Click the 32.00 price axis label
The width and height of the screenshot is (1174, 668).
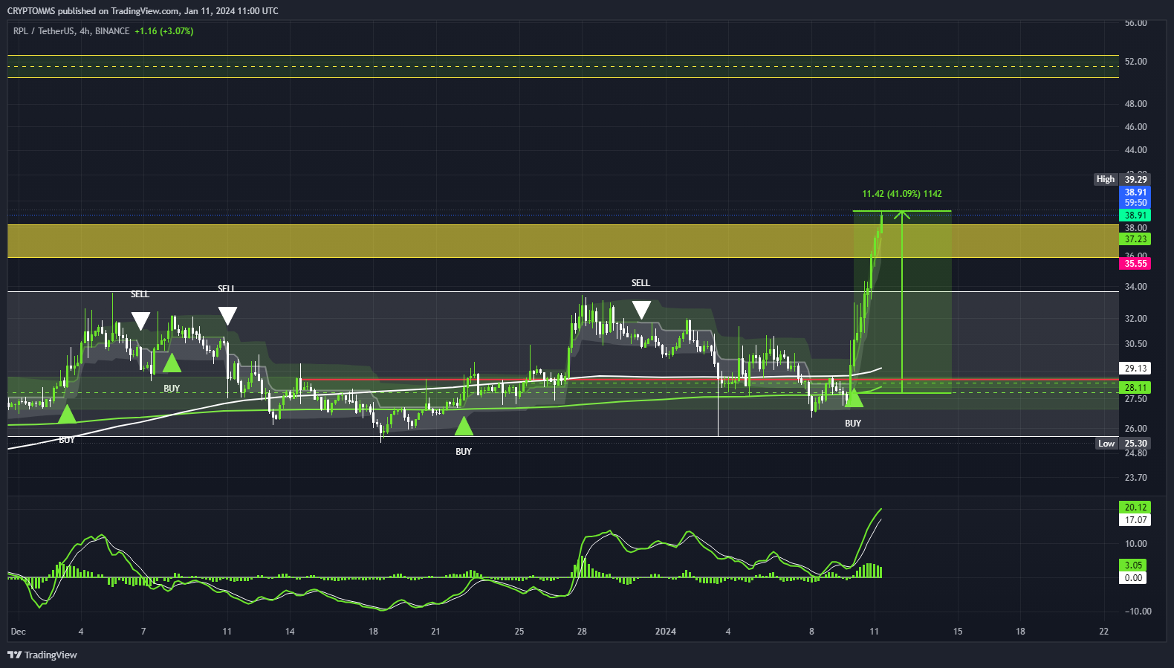[1135, 319]
